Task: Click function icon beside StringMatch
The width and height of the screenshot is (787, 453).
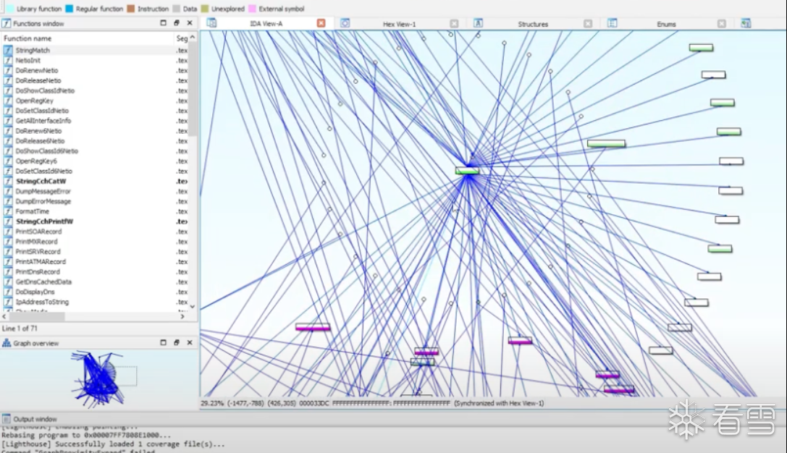Action: (8, 50)
